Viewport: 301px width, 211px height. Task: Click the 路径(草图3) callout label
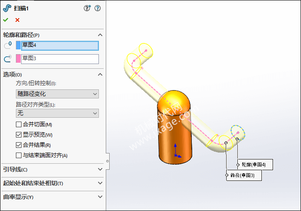[244, 175]
